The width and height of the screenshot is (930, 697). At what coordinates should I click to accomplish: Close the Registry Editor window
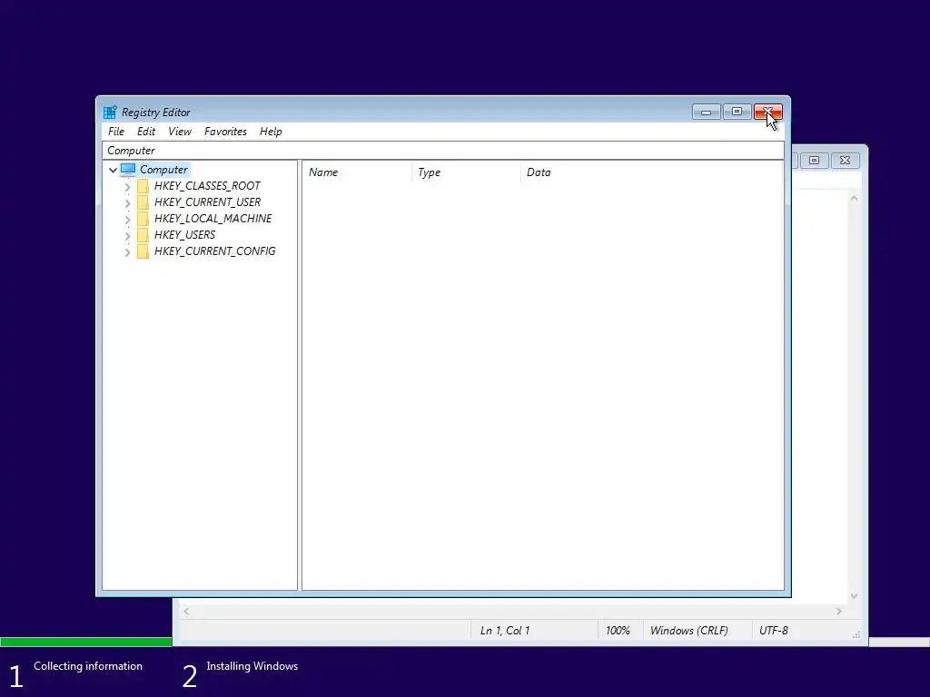(x=768, y=112)
